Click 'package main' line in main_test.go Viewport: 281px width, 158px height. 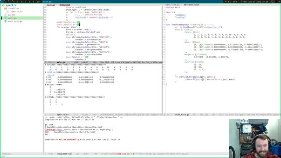tap(173, 7)
